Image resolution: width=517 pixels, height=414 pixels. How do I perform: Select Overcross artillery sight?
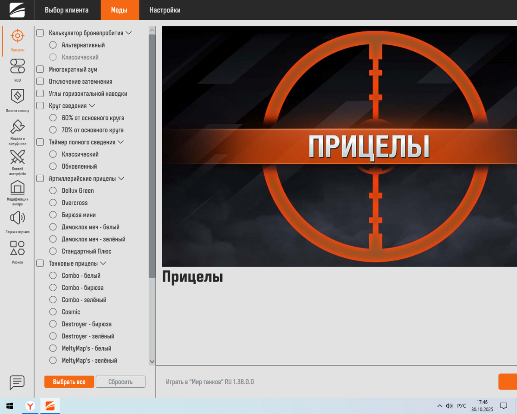pyautogui.click(x=53, y=202)
